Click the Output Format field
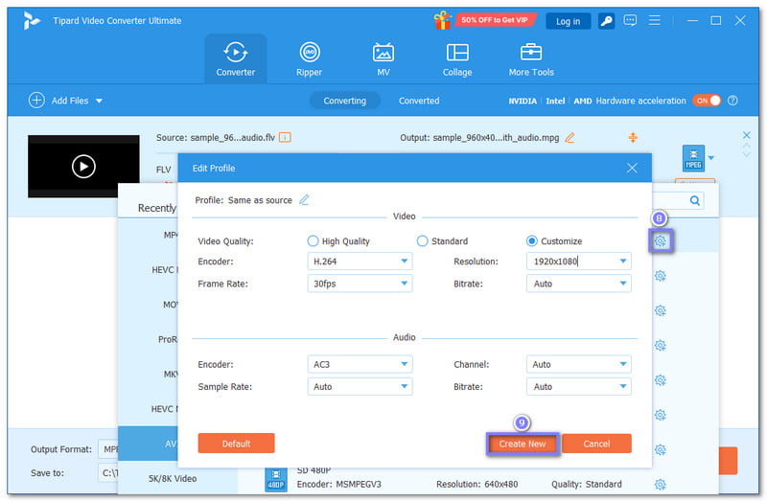Image resolution: width=767 pixels, height=502 pixels. point(108,449)
